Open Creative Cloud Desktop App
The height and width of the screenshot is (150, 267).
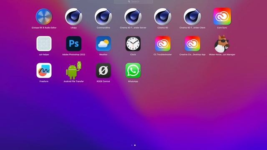[x=192, y=43]
